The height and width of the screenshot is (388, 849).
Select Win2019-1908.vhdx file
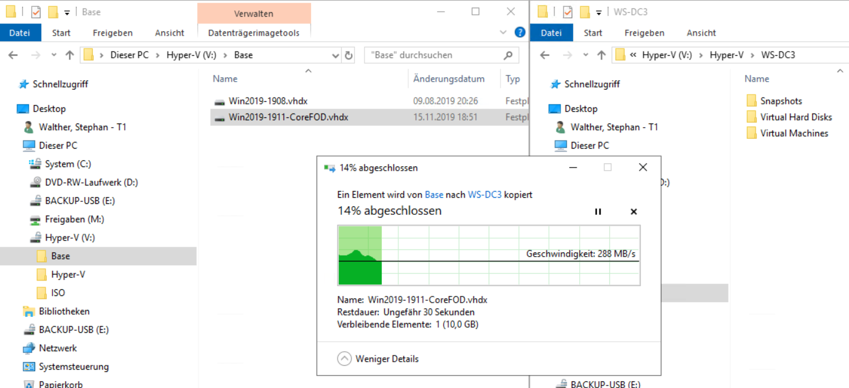(x=268, y=101)
